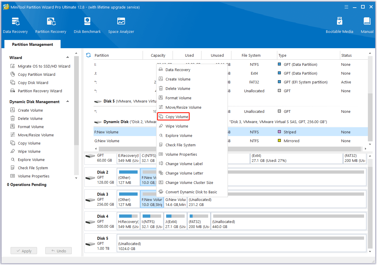Select H:Recovery block on Disk 4

coord(128,222)
